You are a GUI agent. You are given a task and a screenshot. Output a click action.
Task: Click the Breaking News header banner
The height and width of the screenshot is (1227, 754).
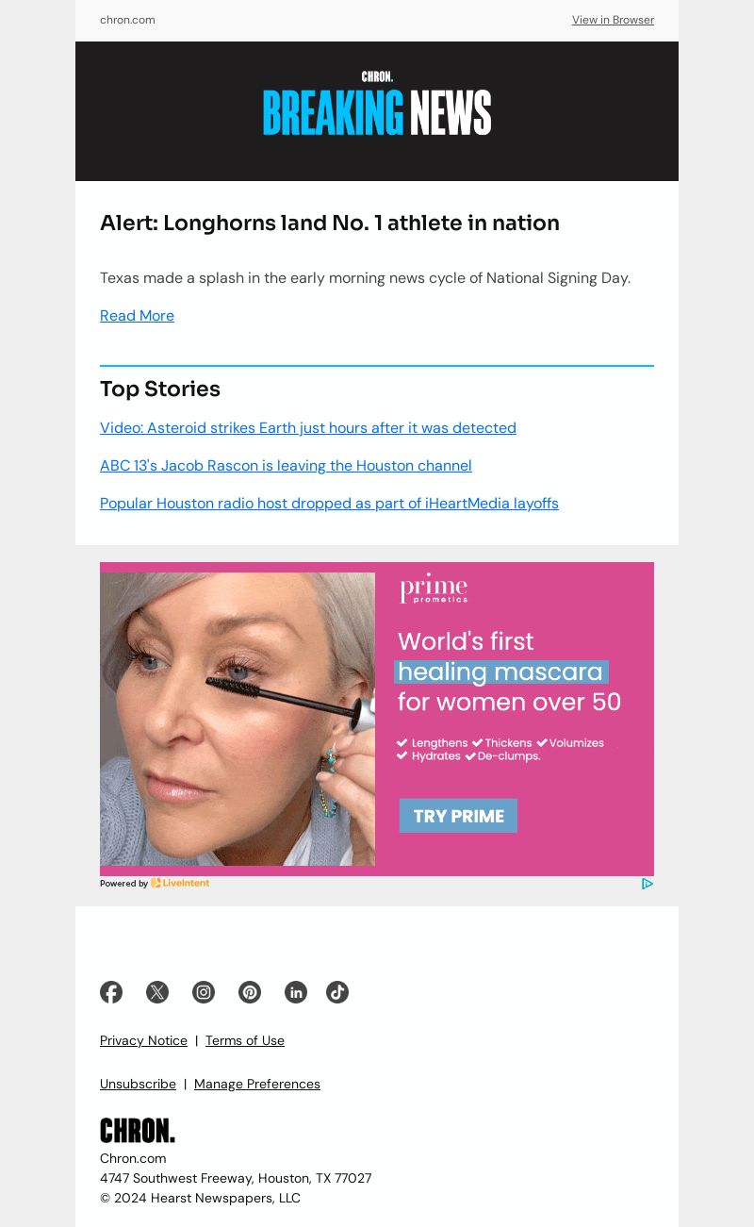[x=377, y=111]
